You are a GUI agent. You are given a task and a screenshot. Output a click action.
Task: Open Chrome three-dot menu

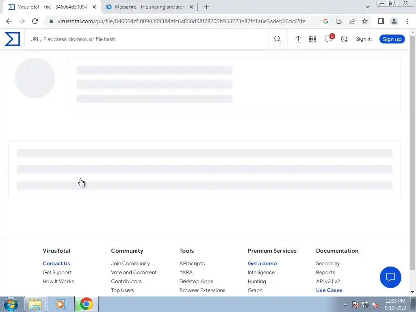point(407,21)
